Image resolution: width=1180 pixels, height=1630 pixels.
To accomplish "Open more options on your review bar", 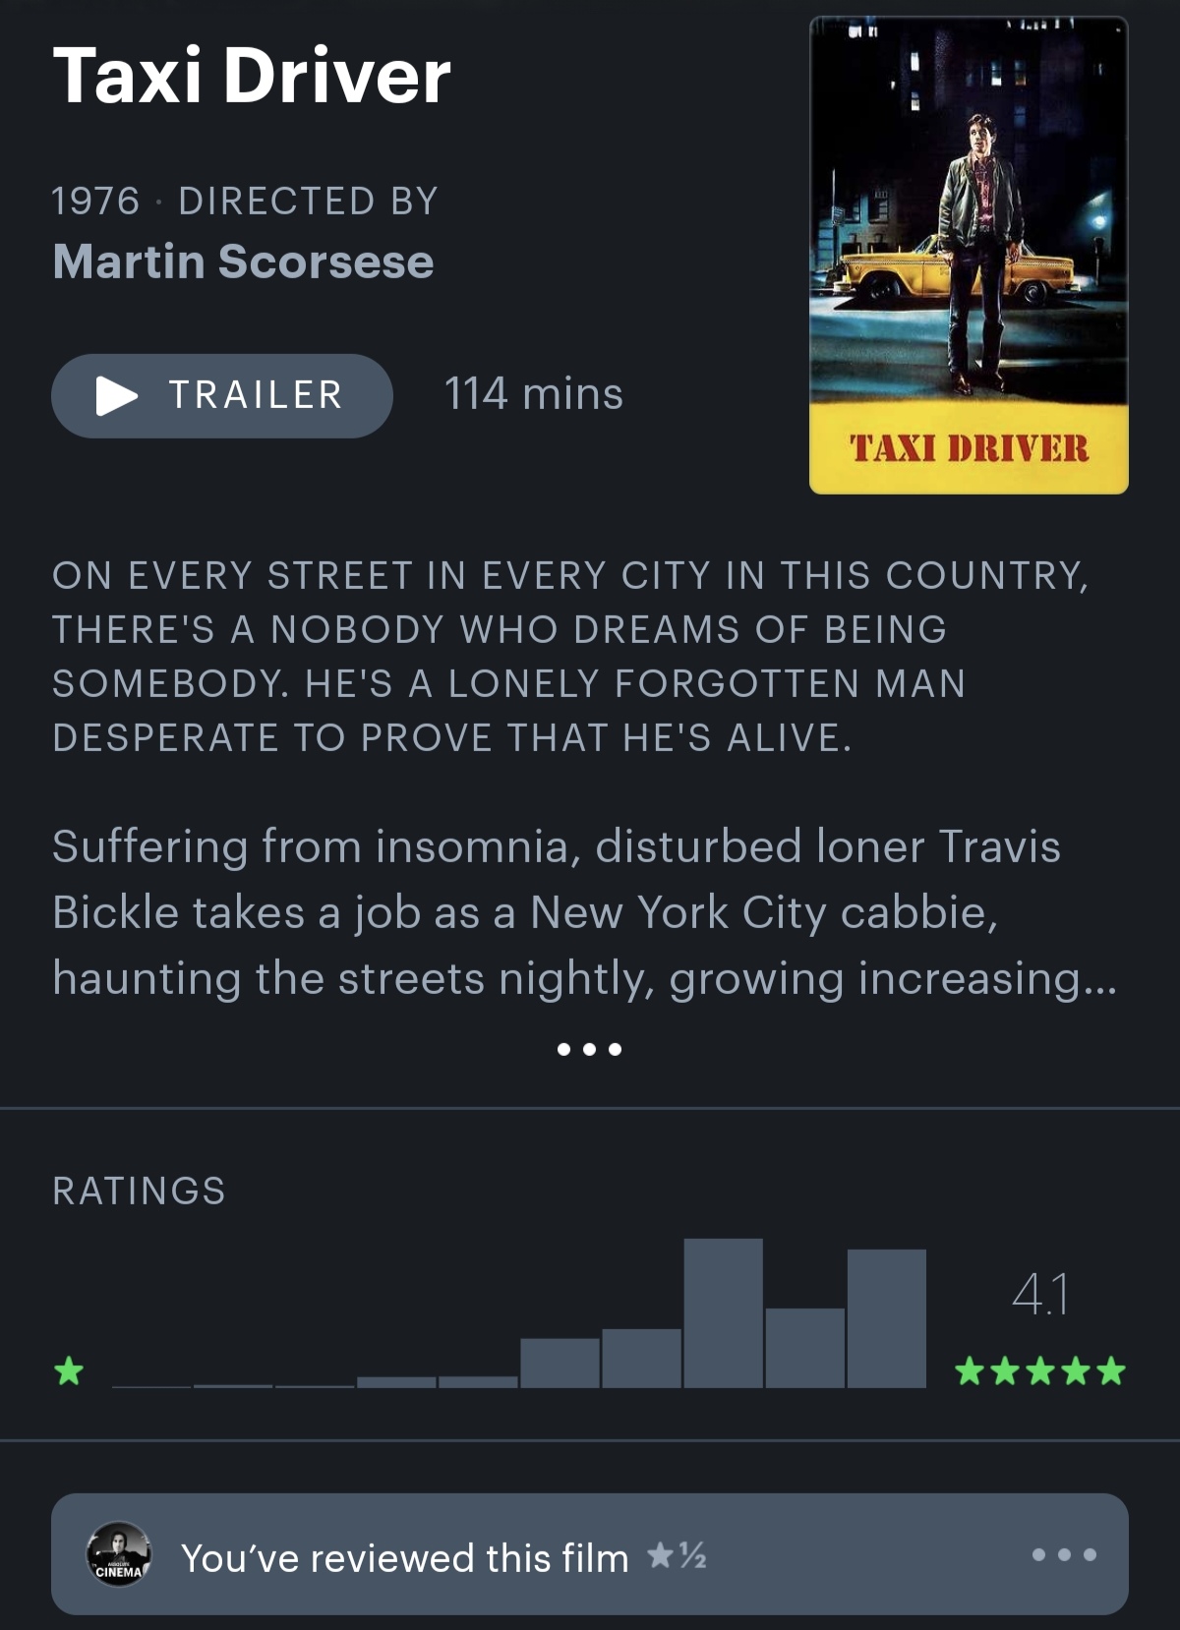I will pyautogui.click(x=1064, y=1554).
